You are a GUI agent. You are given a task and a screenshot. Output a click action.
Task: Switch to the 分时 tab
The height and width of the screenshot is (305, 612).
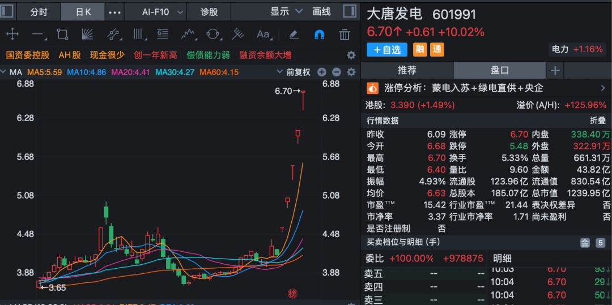39,12
